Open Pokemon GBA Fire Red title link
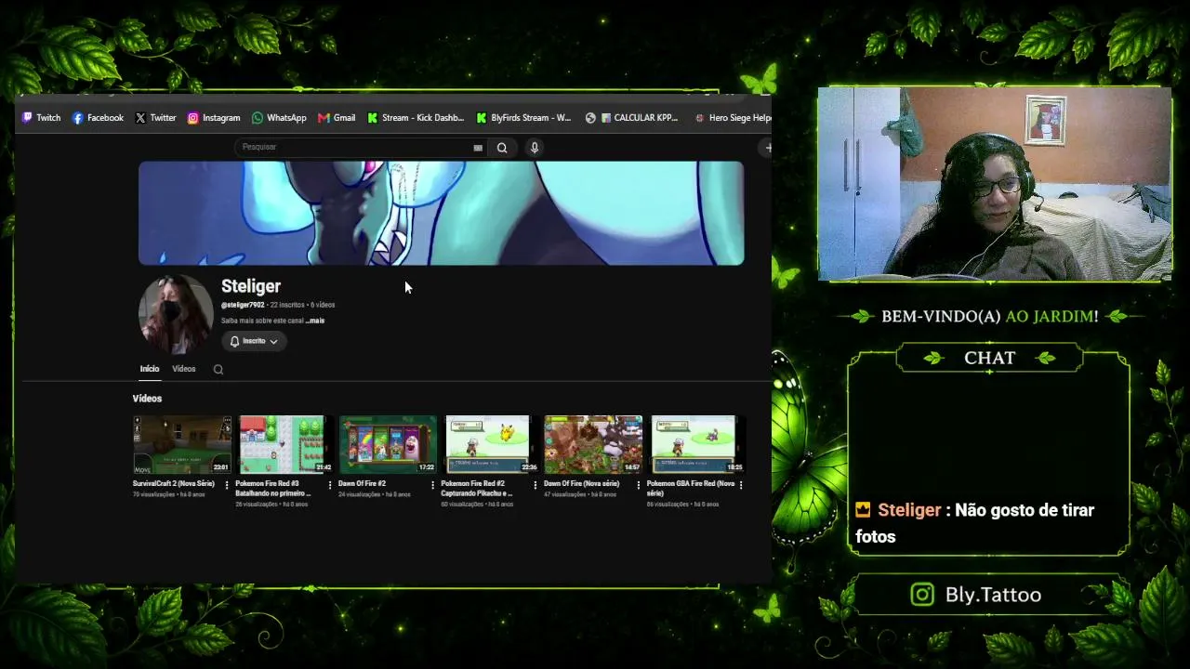 click(691, 489)
